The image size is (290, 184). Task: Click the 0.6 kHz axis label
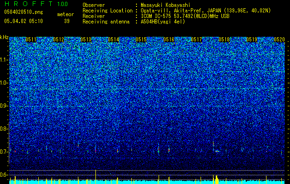(4, 175)
